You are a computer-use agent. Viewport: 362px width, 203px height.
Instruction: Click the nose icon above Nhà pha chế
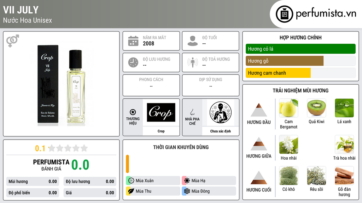192,112
